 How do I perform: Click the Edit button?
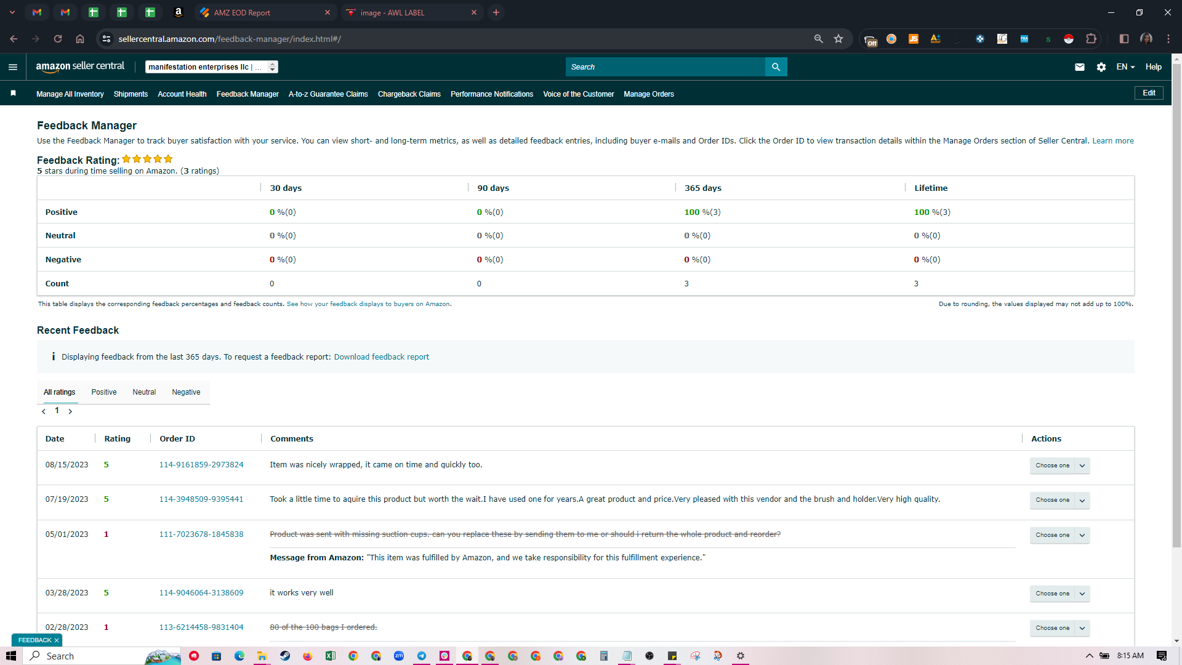(1149, 93)
